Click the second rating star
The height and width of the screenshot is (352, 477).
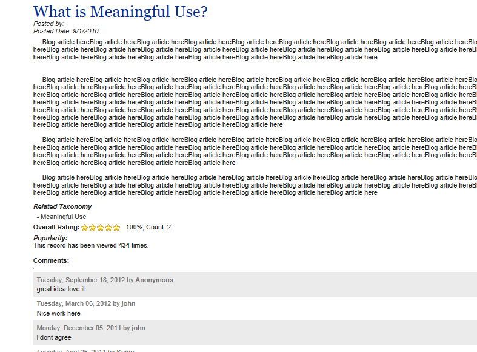coord(93,228)
